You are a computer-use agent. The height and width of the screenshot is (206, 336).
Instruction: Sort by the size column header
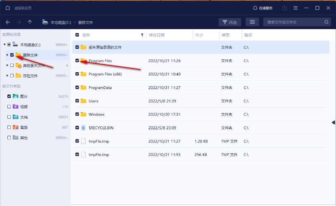pos(199,35)
